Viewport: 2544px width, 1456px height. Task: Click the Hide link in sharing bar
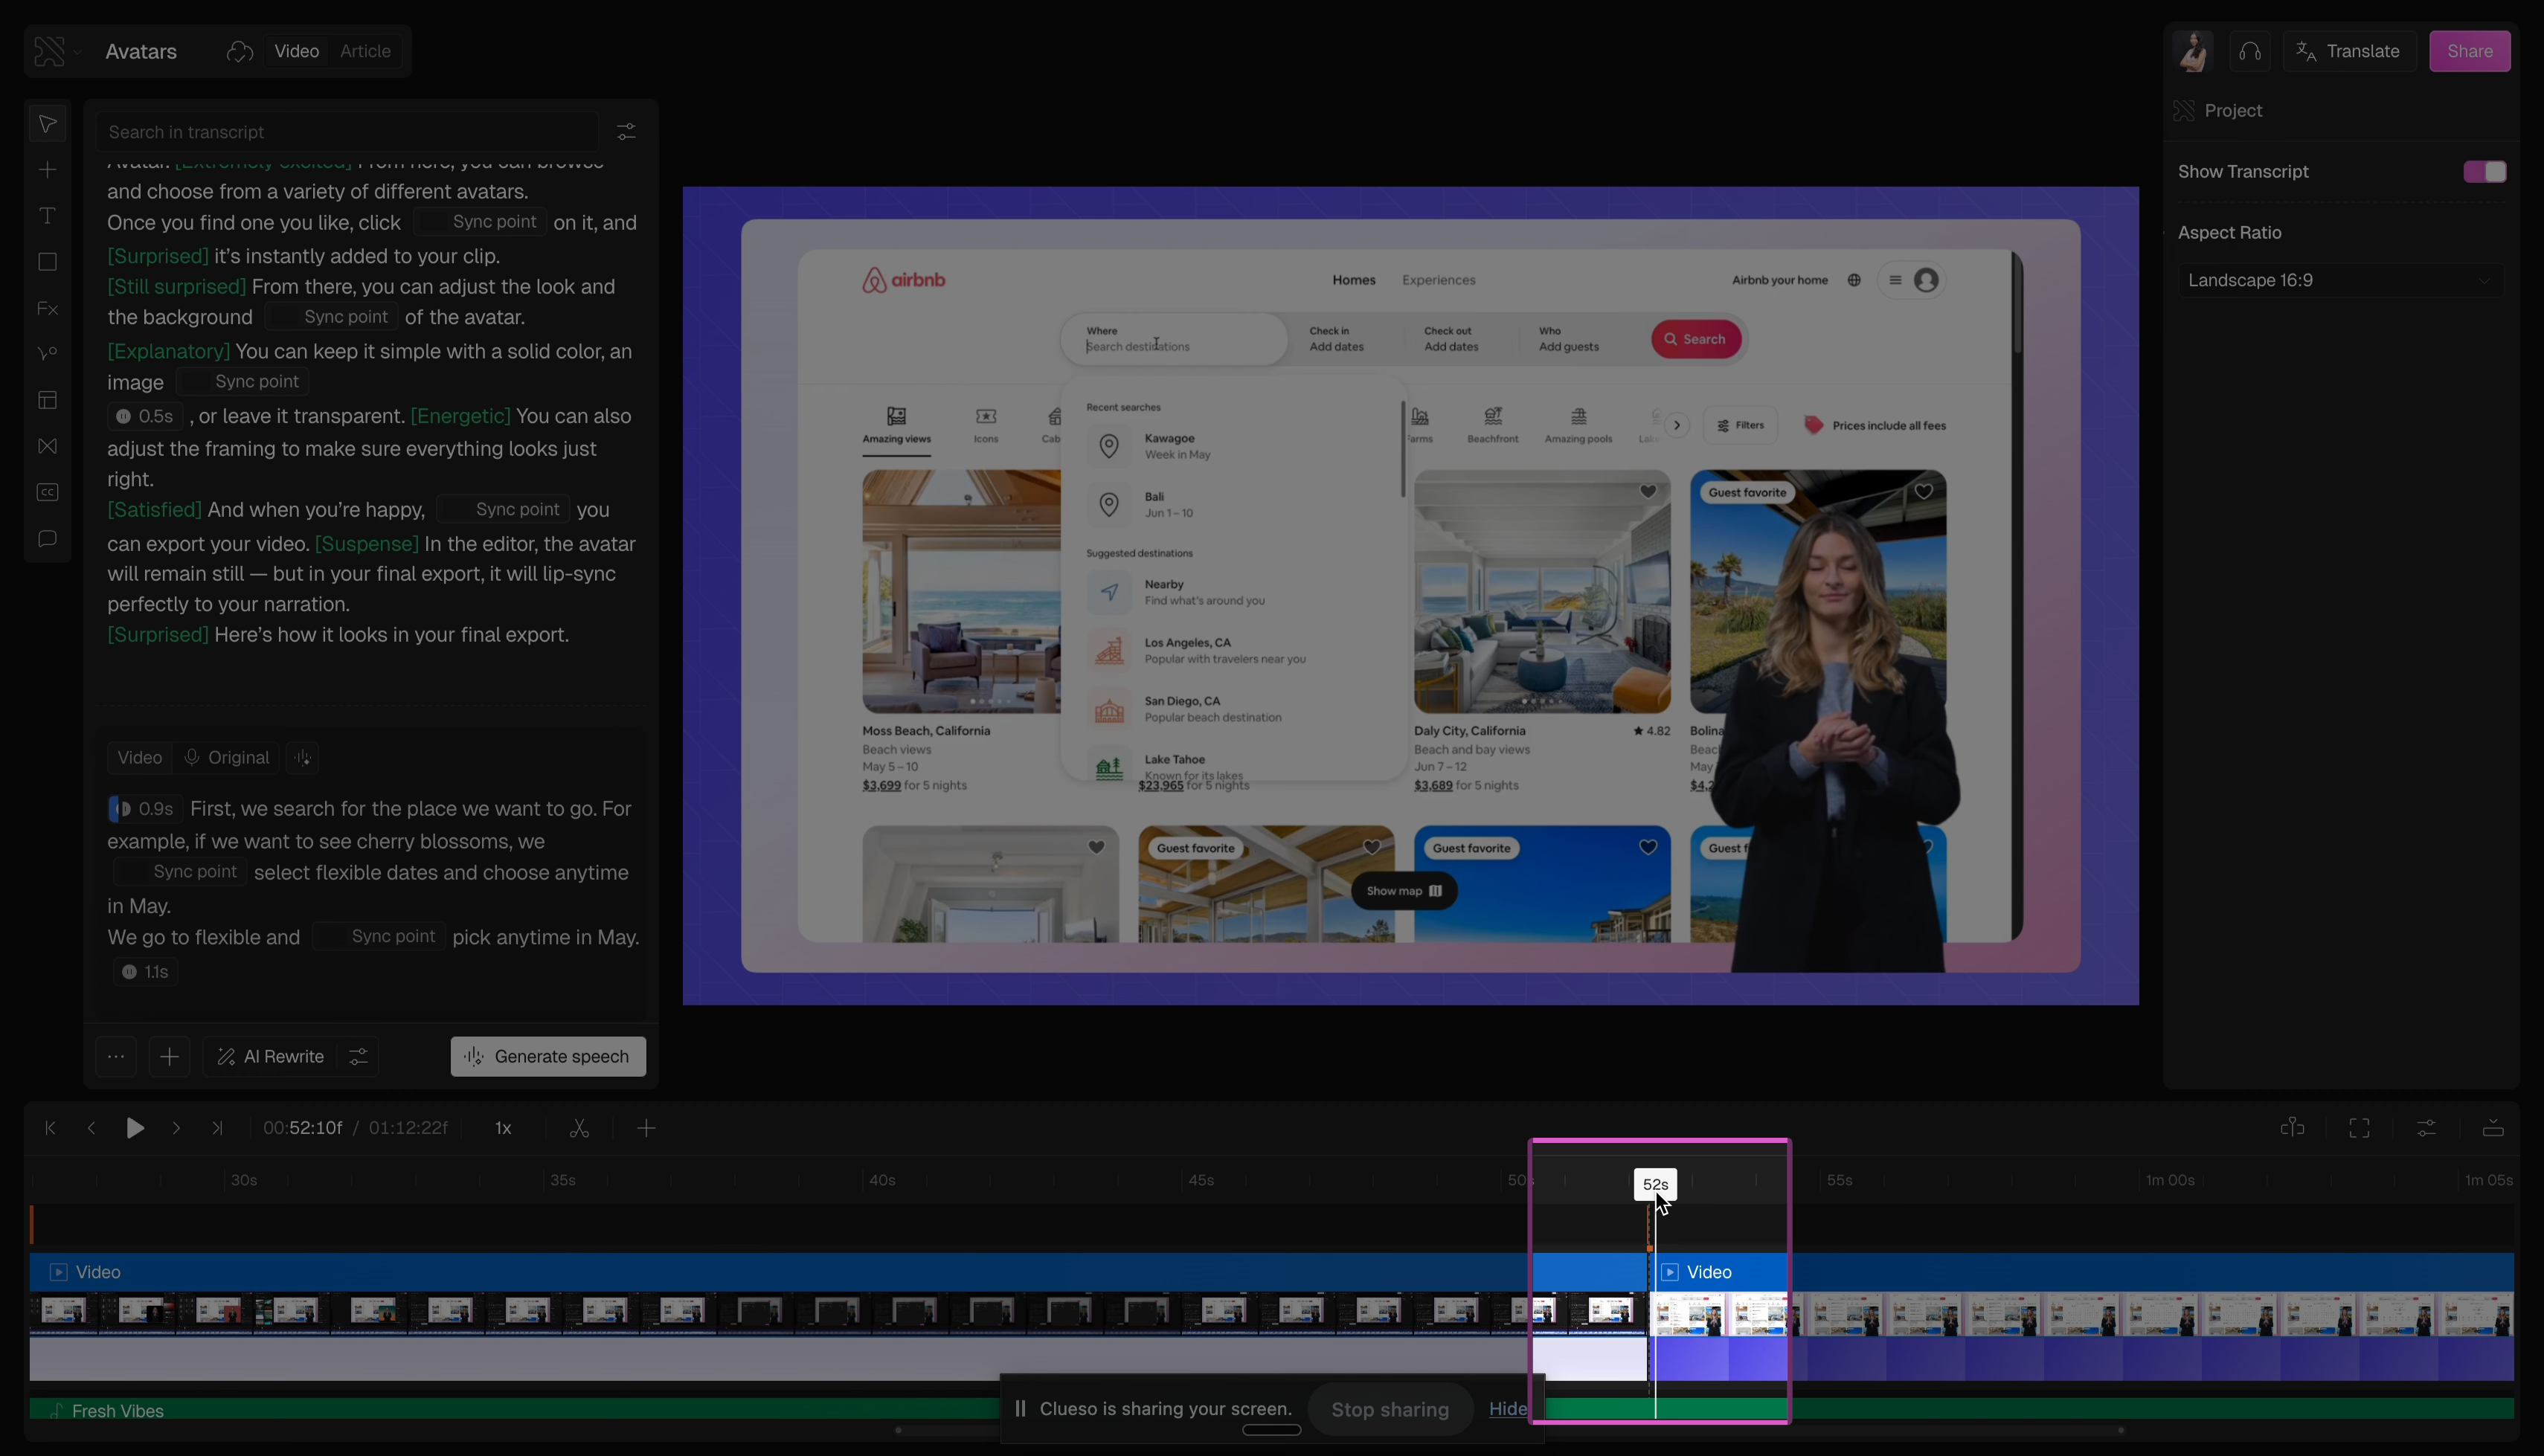[x=1508, y=1409]
